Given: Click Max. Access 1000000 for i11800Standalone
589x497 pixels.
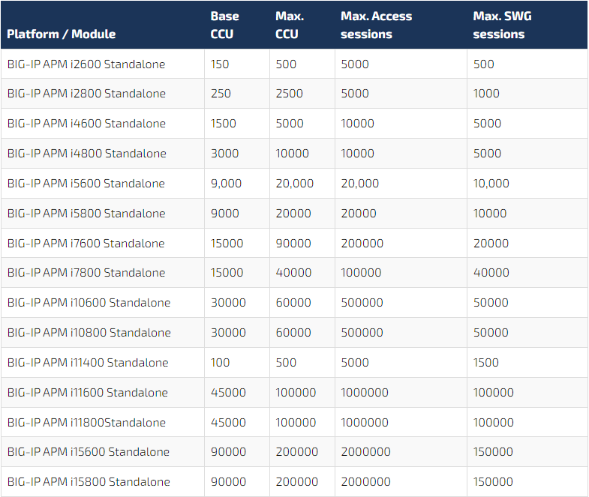Looking at the screenshot, I should pos(365,423).
